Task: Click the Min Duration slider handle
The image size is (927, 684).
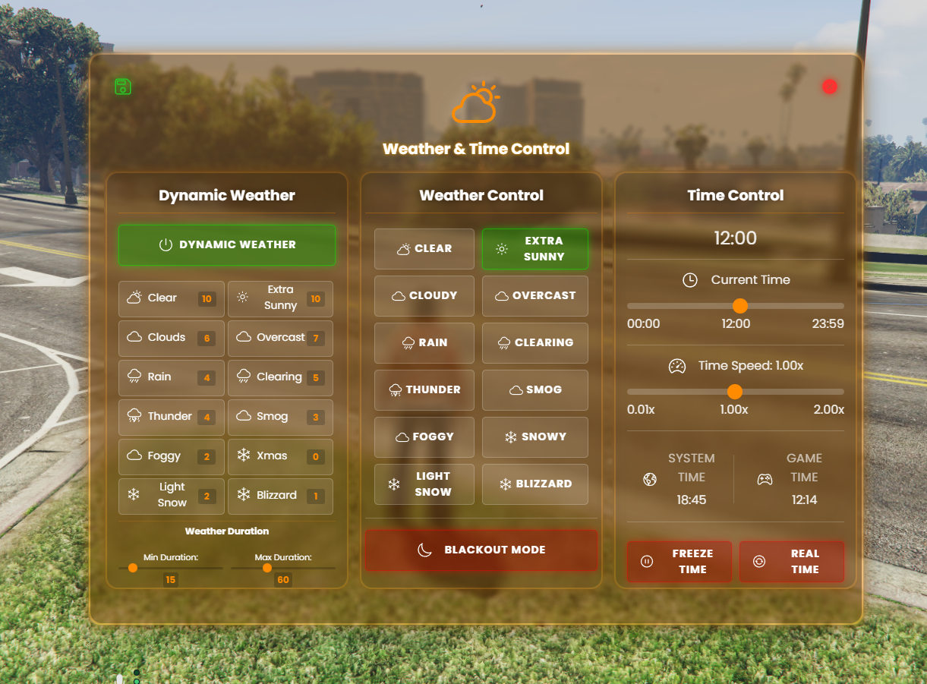Action: pos(133,568)
